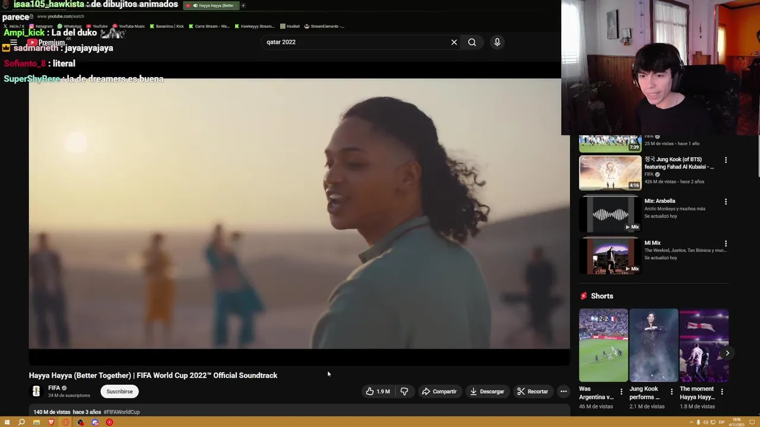Open the Carre Stream bookmark

click(x=210, y=26)
